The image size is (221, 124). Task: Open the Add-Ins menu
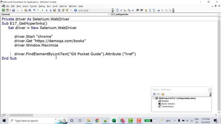(63, 6)
